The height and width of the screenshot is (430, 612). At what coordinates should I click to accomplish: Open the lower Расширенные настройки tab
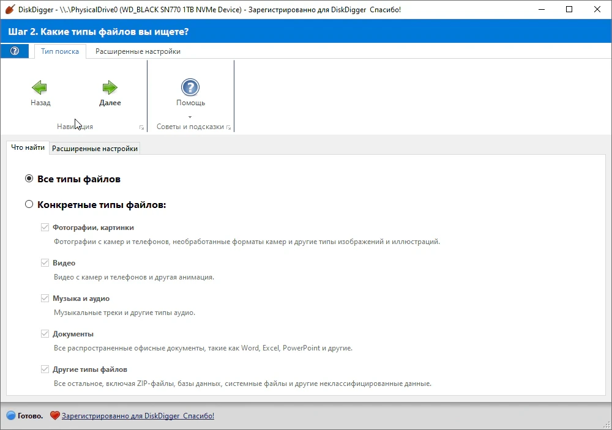[95, 149]
